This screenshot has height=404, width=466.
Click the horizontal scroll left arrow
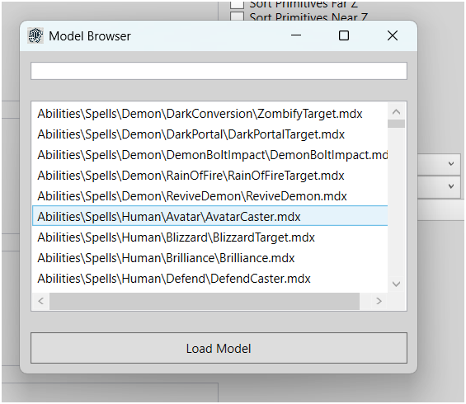coord(41,301)
